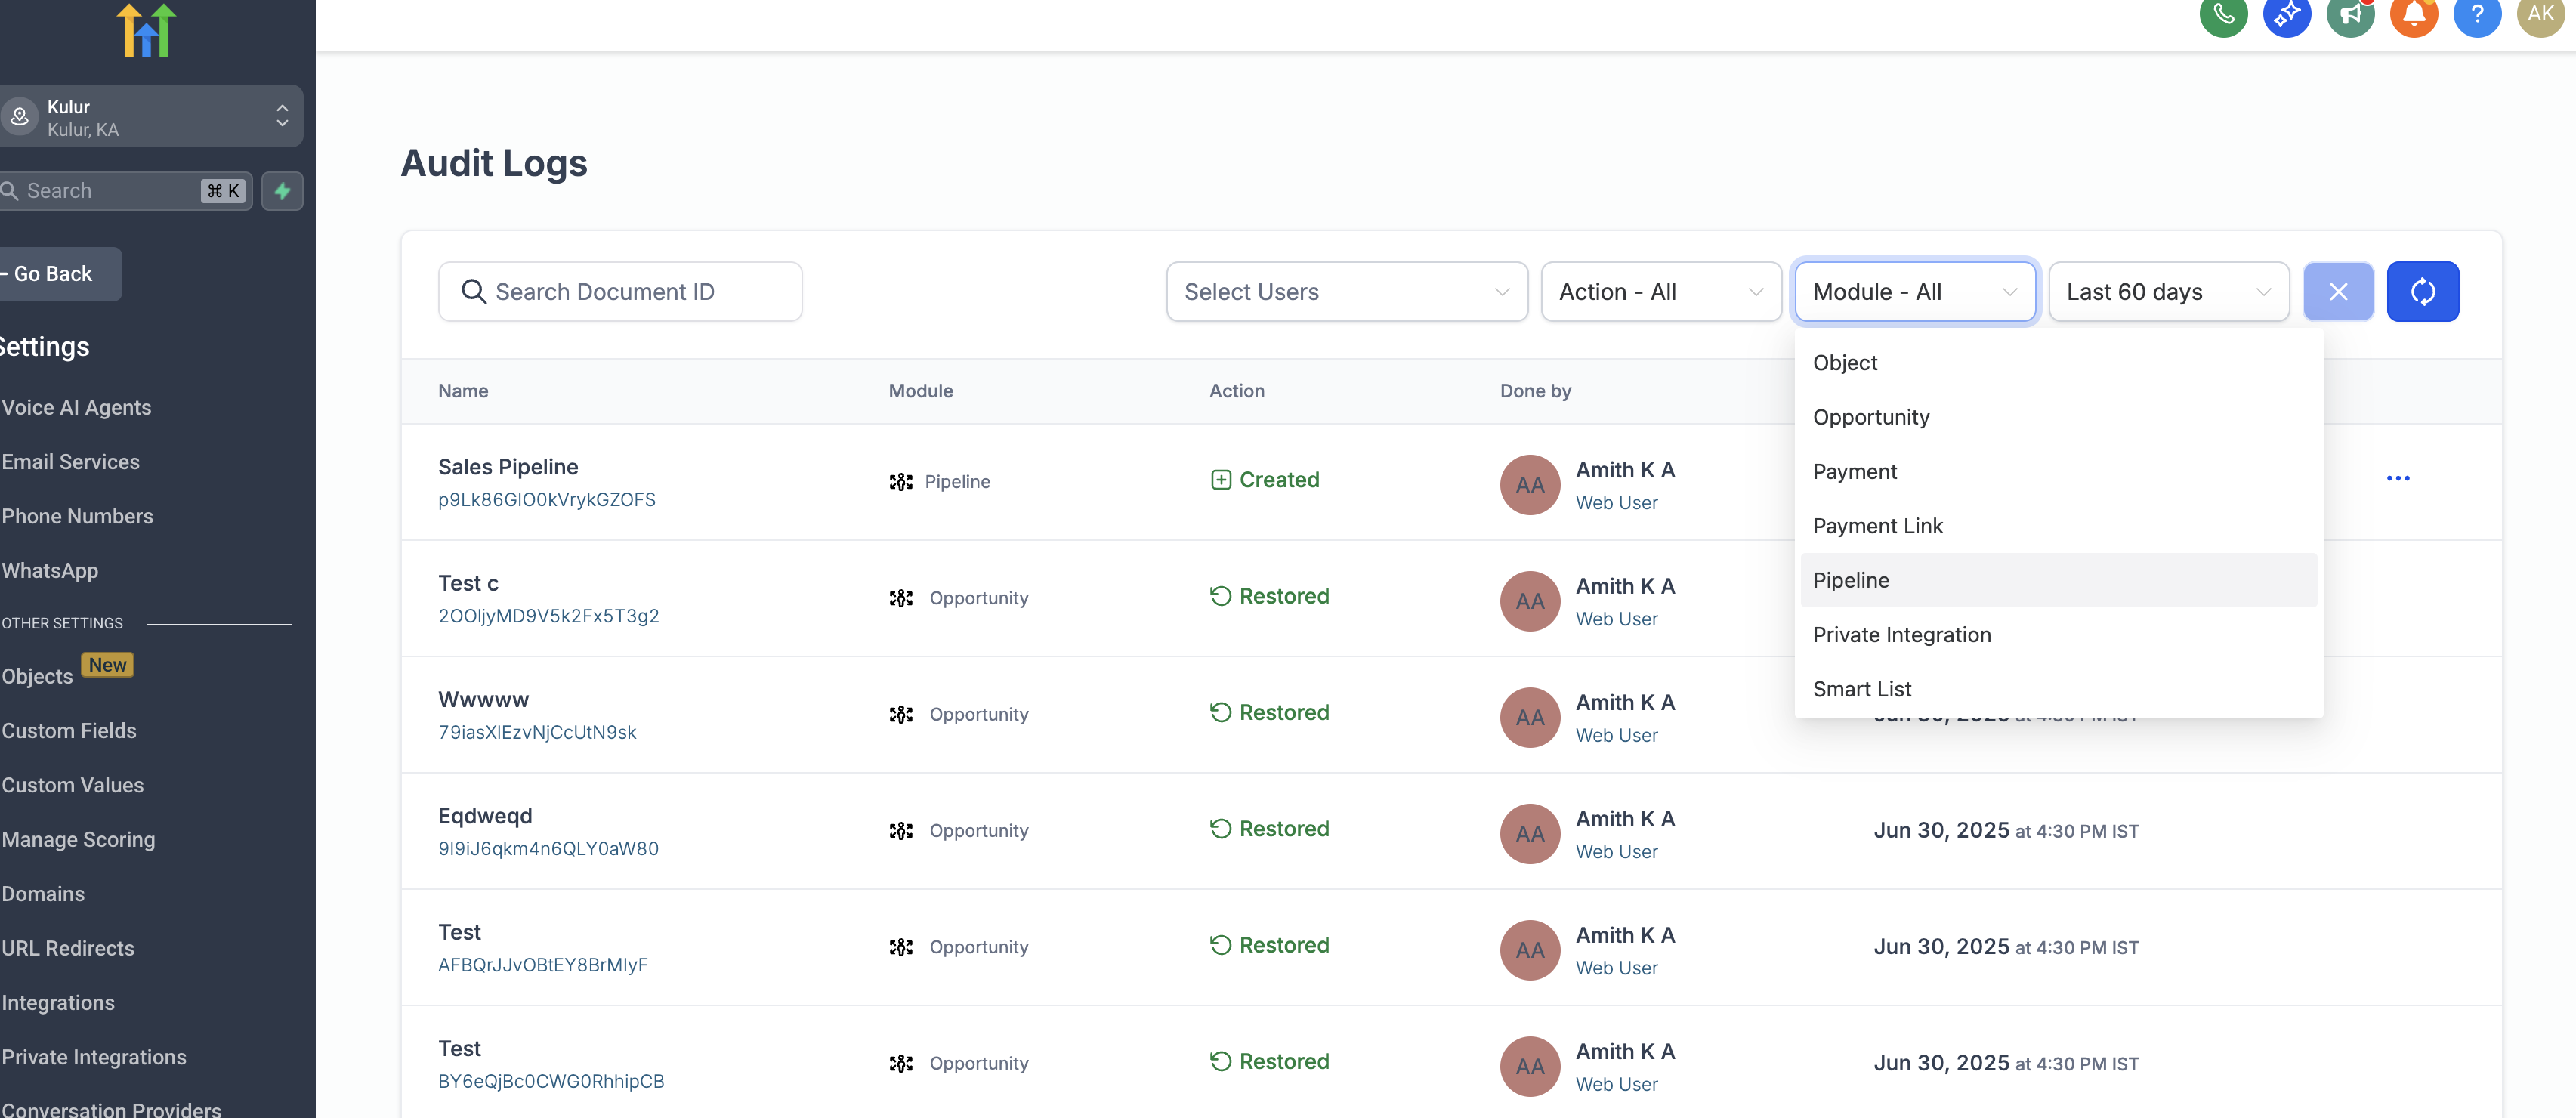Screen dimensions: 2576x1118
Task: Open document ID p9Lk86GlO0kVrykGZOFS link
Action: pyautogui.click(x=546, y=500)
